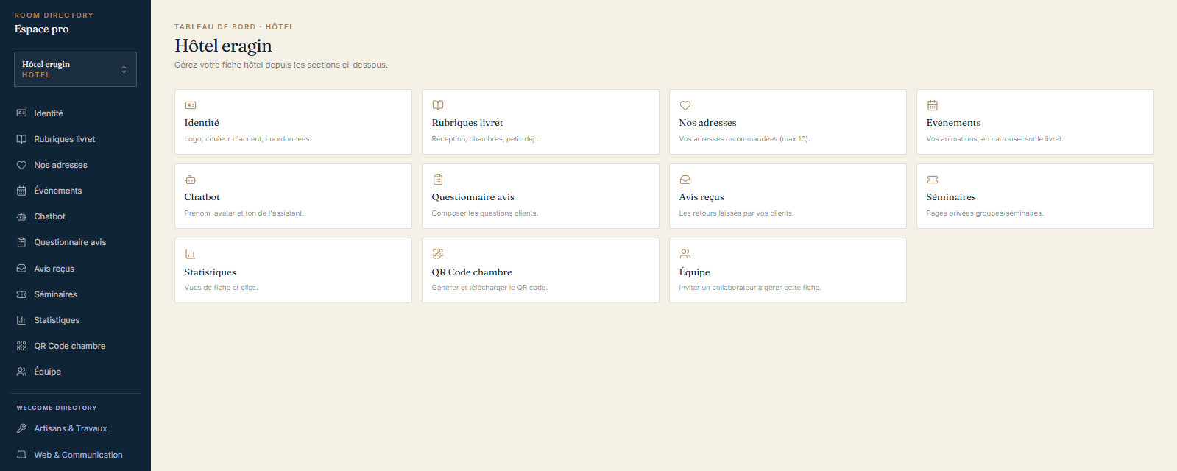The image size is (1177, 471).
Task: Click the clipboard icon beside sidebar Questionnaire avis
Action: click(21, 242)
